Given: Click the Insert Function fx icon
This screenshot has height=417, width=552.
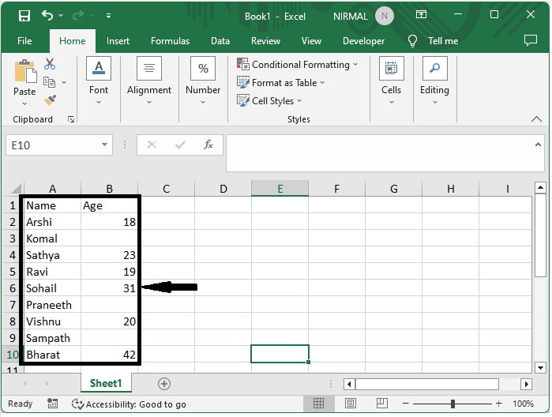Looking at the screenshot, I should (x=208, y=145).
